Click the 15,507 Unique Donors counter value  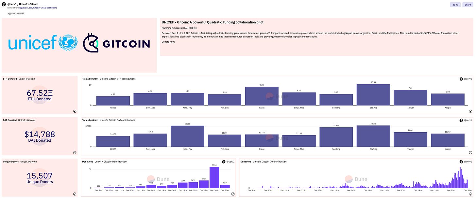pos(40,176)
